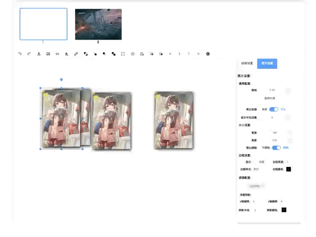316x237 pixels.
Task: Select the paint bucket fill icon
Action: (67, 54)
